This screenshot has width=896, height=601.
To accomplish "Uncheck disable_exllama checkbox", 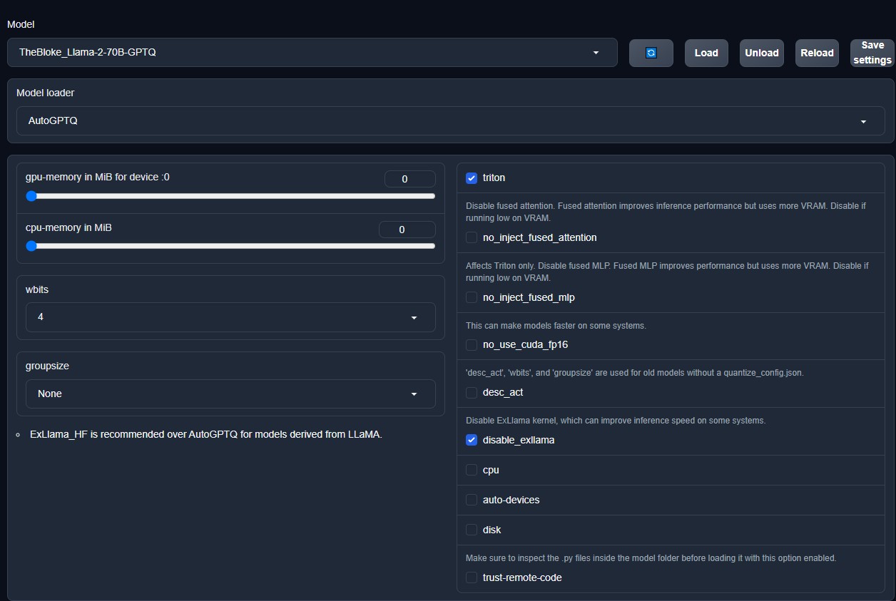I will pos(472,440).
